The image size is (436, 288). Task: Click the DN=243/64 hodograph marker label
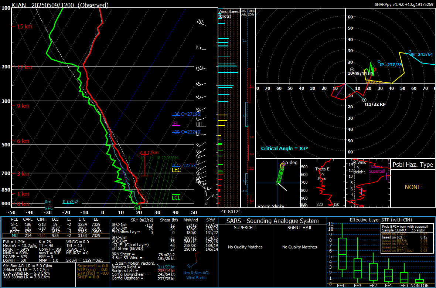click(421, 54)
